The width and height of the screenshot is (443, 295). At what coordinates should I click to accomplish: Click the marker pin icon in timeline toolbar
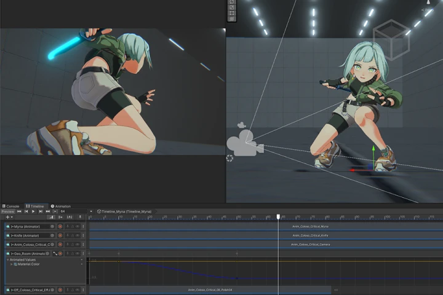coord(80,217)
